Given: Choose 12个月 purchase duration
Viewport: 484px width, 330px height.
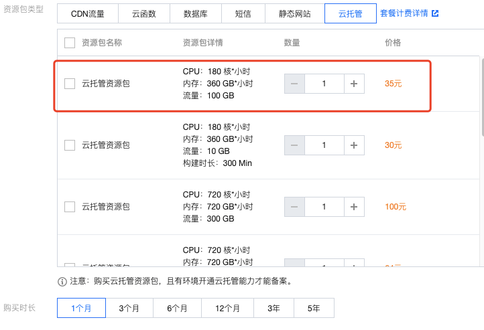Looking at the screenshot, I should click(228, 309).
